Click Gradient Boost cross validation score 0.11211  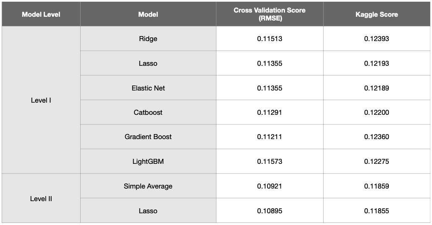tap(270, 137)
